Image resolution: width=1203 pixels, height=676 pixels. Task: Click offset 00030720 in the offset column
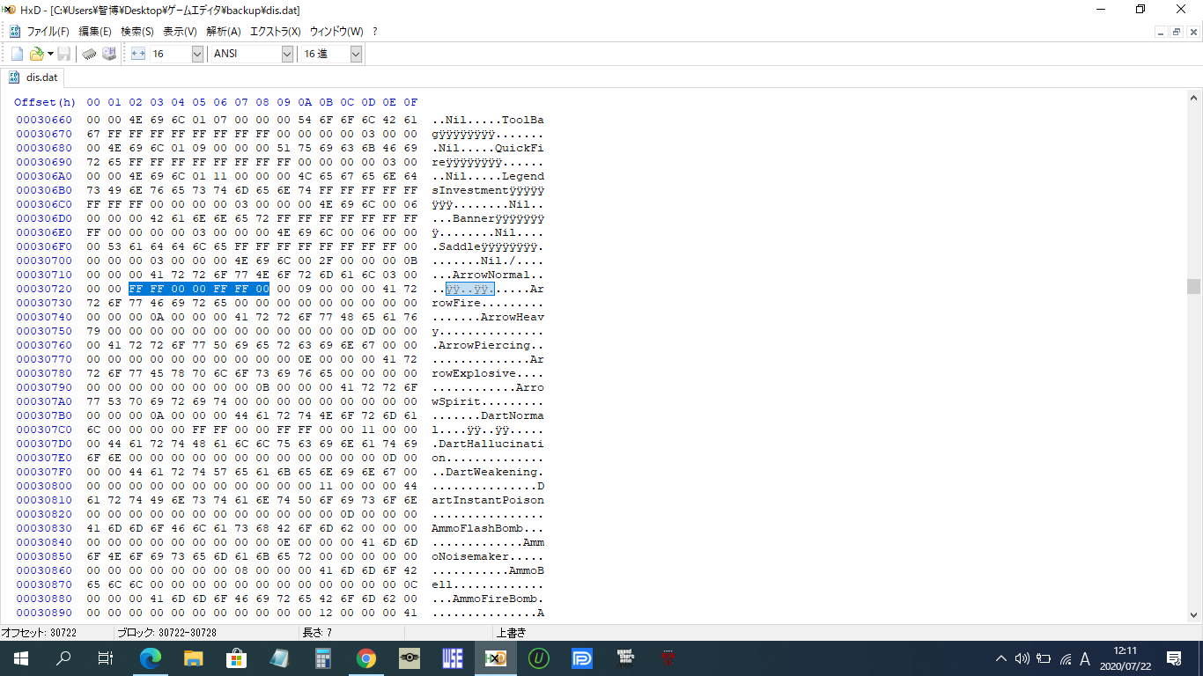coord(44,289)
